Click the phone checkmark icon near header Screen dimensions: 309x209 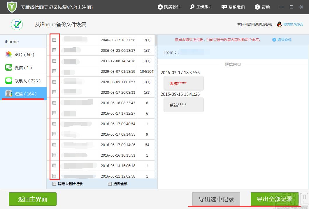pyautogui.click(x=17, y=24)
